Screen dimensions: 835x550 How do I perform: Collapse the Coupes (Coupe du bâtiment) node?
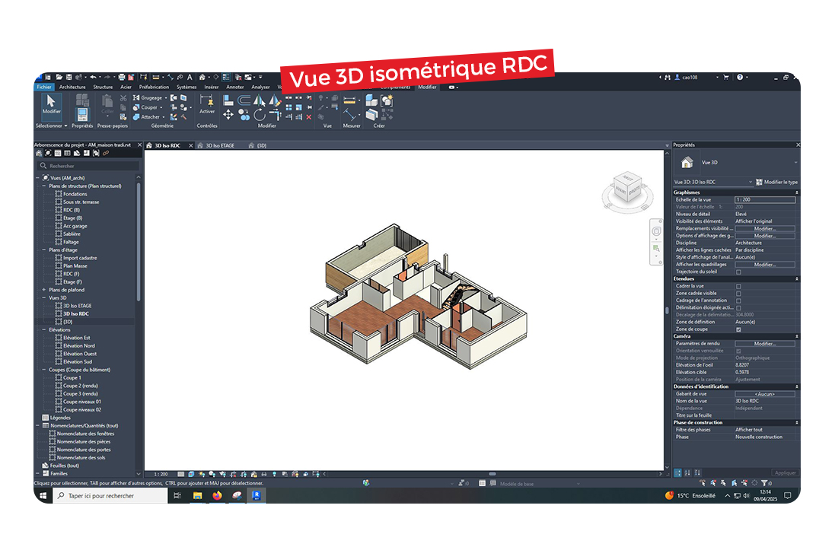point(44,370)
